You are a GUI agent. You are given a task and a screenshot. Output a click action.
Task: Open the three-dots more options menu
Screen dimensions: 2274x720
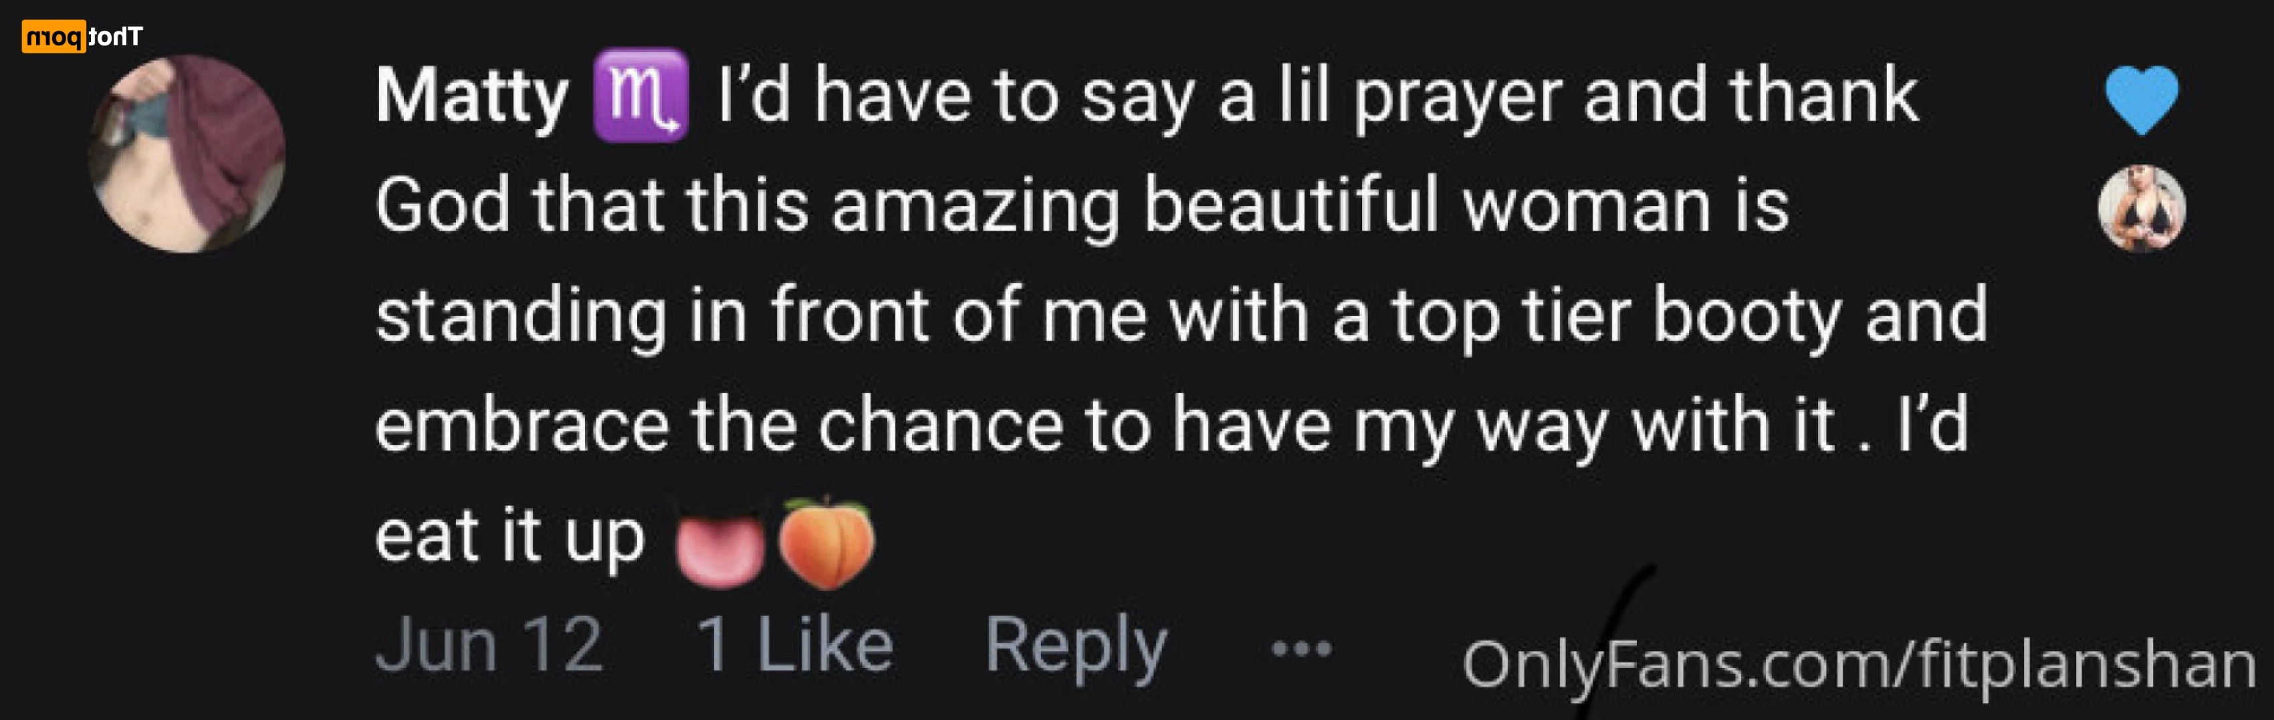(x=1301, y=649)
